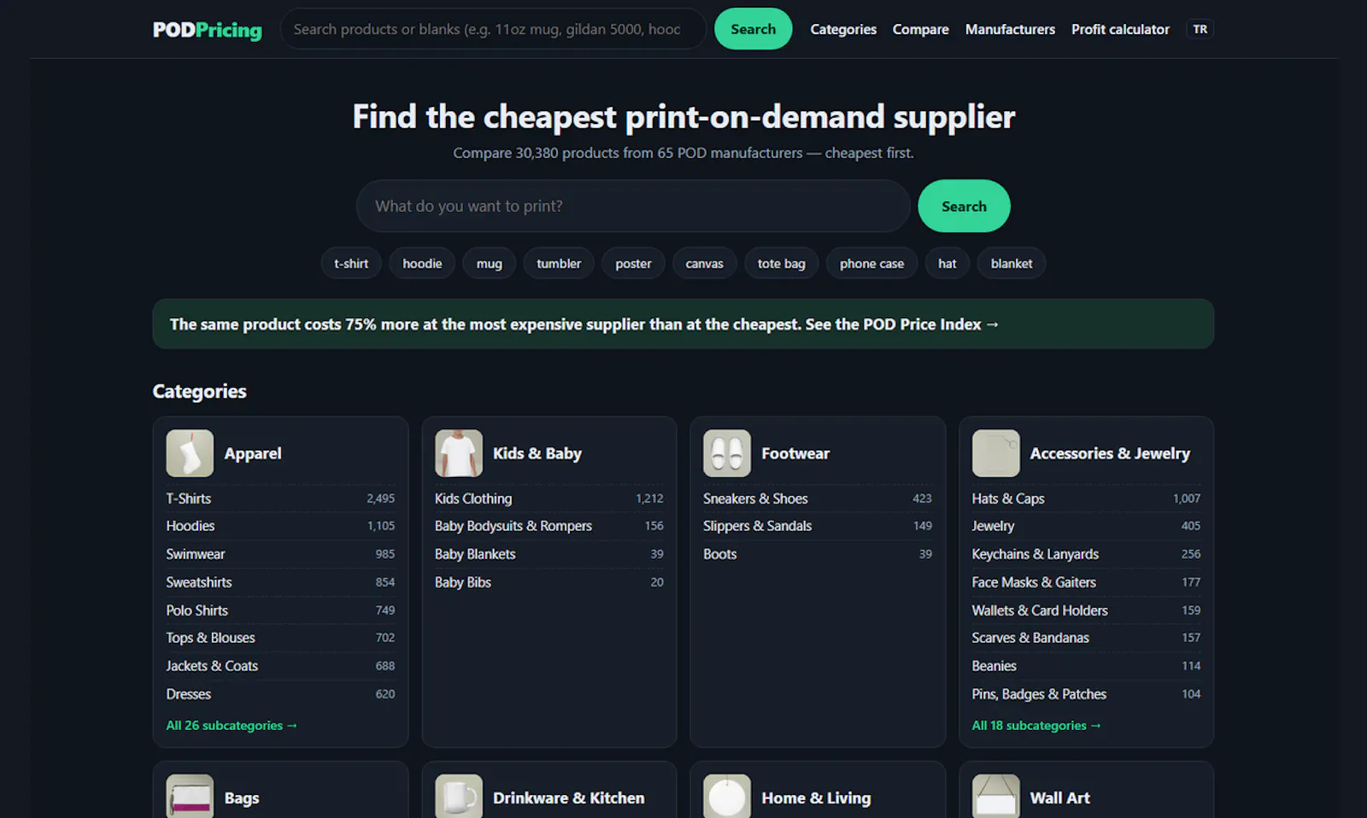Open the Hats & Caps subcategory
Screen dimensions: 1367x818
[x=1086, y=498]
